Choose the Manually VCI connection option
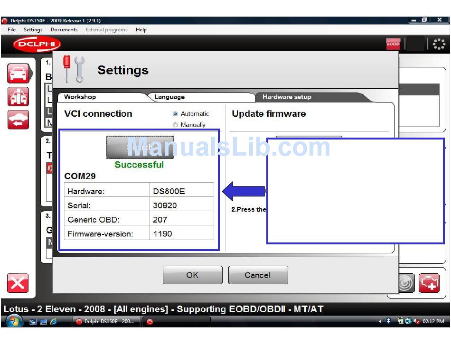The image size is (451, 344). [176, 125]
